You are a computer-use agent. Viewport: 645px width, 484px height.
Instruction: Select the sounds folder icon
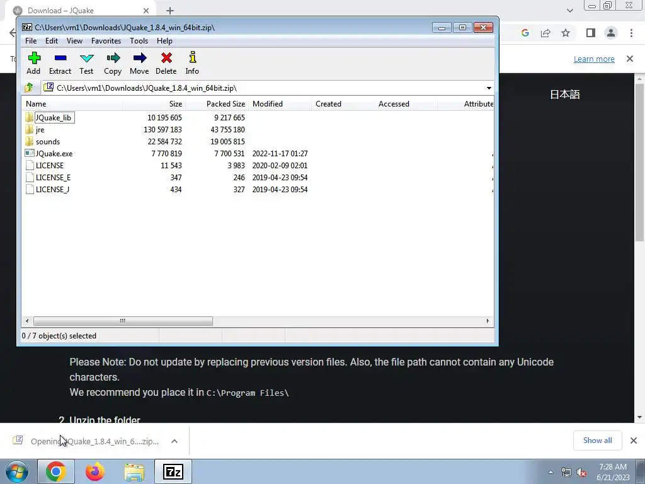(29, 141)
